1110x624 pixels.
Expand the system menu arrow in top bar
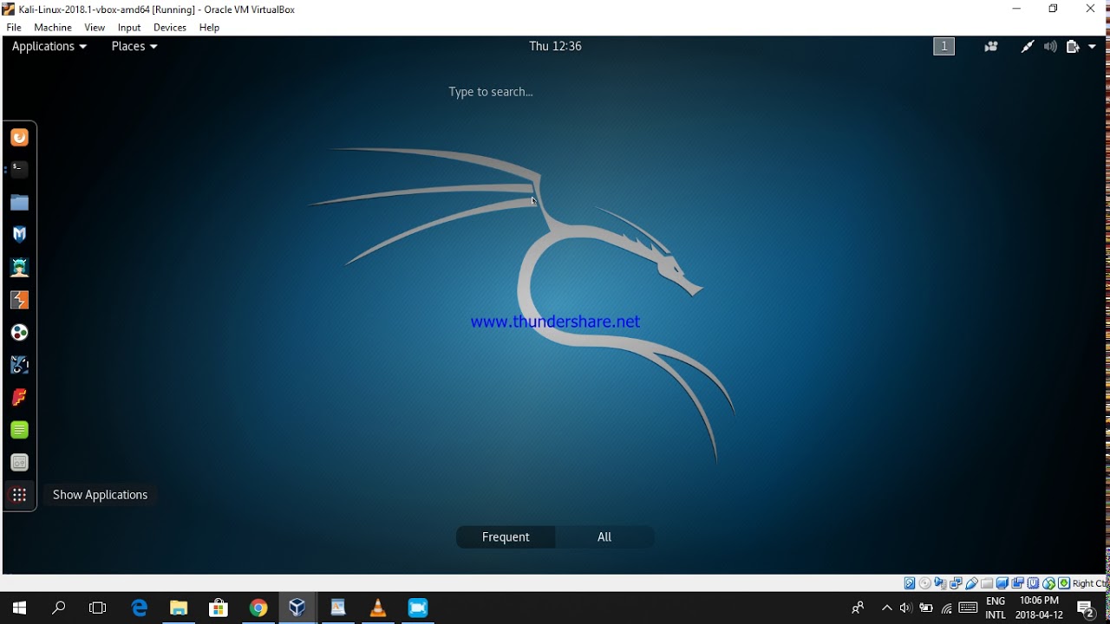pos(1092,47)
